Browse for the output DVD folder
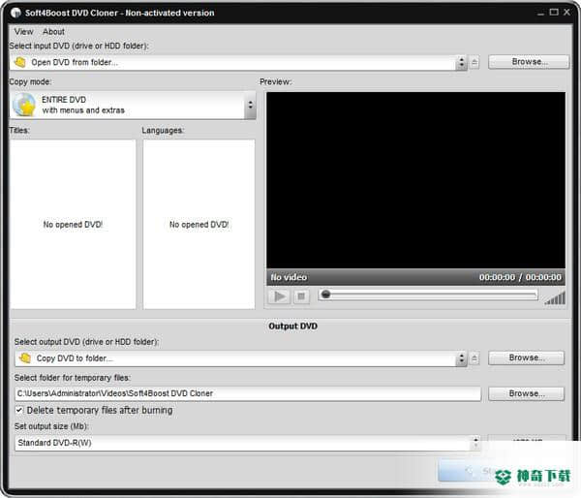Screen dimensions: 581x498 point(526,358)
